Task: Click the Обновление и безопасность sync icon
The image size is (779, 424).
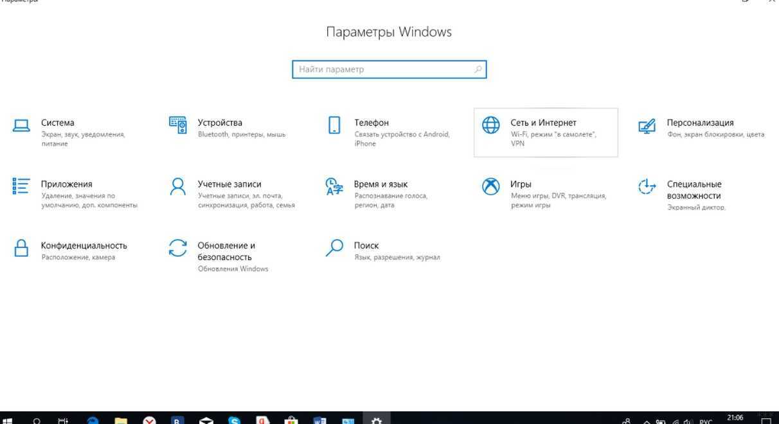Action: [x=178, y=248]
